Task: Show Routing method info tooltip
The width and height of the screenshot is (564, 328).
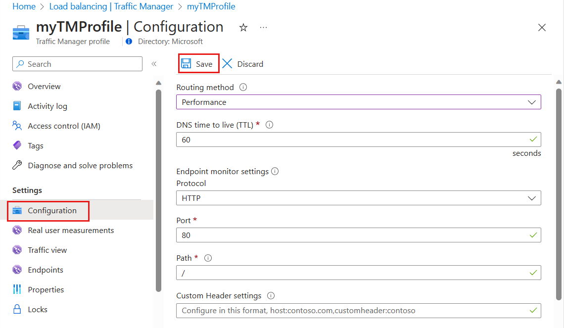Action: click(243, 87)
